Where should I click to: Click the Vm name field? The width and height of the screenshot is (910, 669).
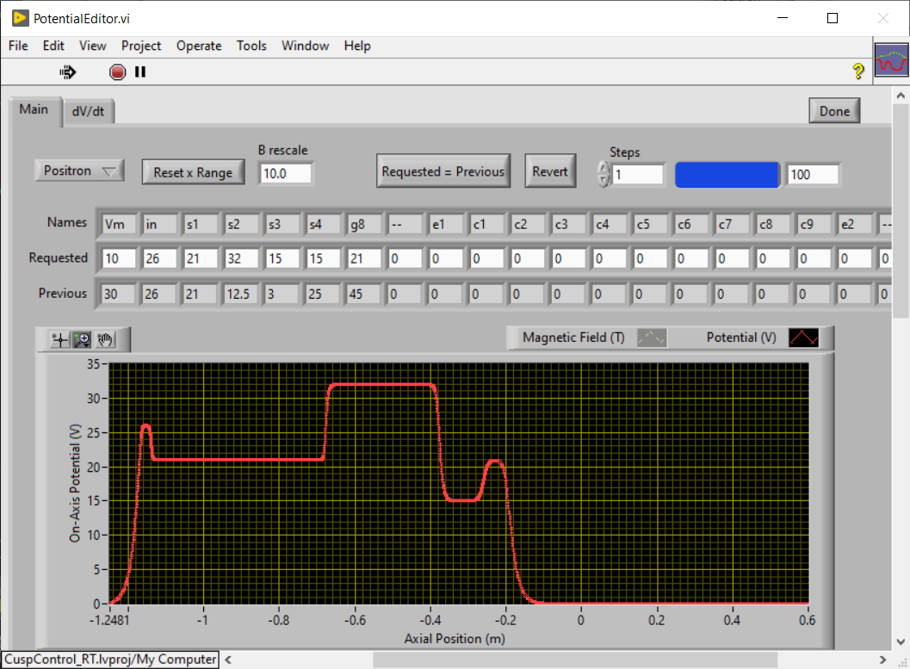tap(120, 225)
